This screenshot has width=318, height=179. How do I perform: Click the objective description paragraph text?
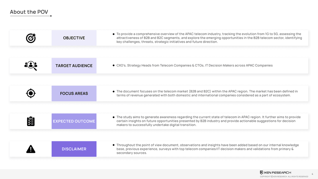[209, 38]
